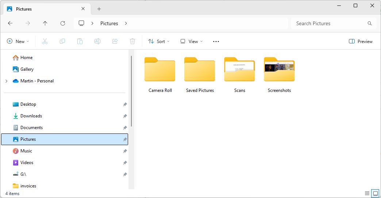Image resolution: width=381 pixels, height=198 pixels.
Task: Click the pin icon beside Videos
Action: 125,163
